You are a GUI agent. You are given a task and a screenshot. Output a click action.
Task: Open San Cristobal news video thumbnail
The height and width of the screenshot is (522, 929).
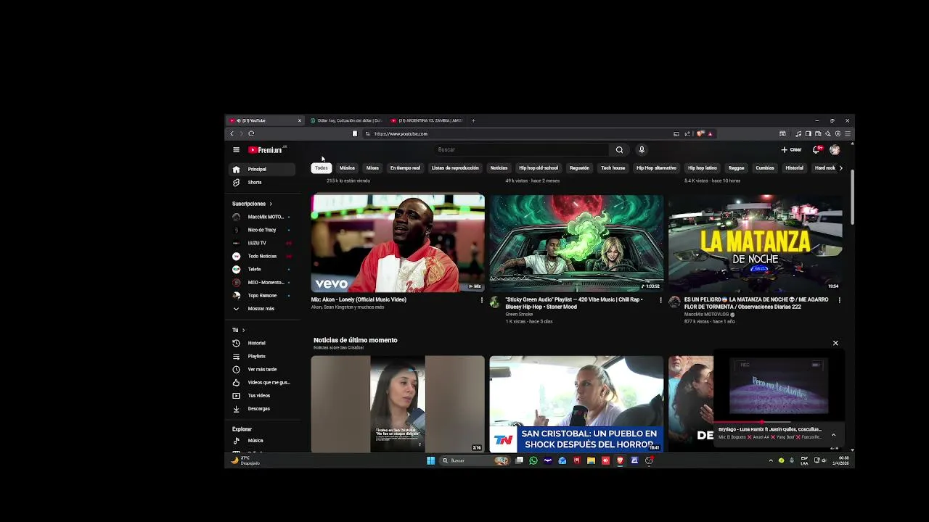pos(576,404)
